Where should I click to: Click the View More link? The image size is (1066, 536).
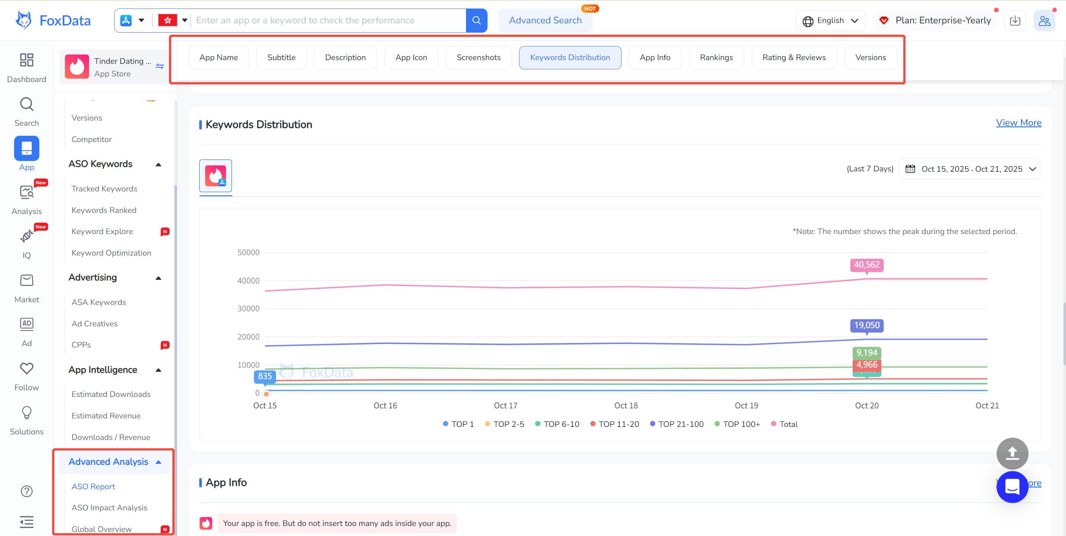1018,123
